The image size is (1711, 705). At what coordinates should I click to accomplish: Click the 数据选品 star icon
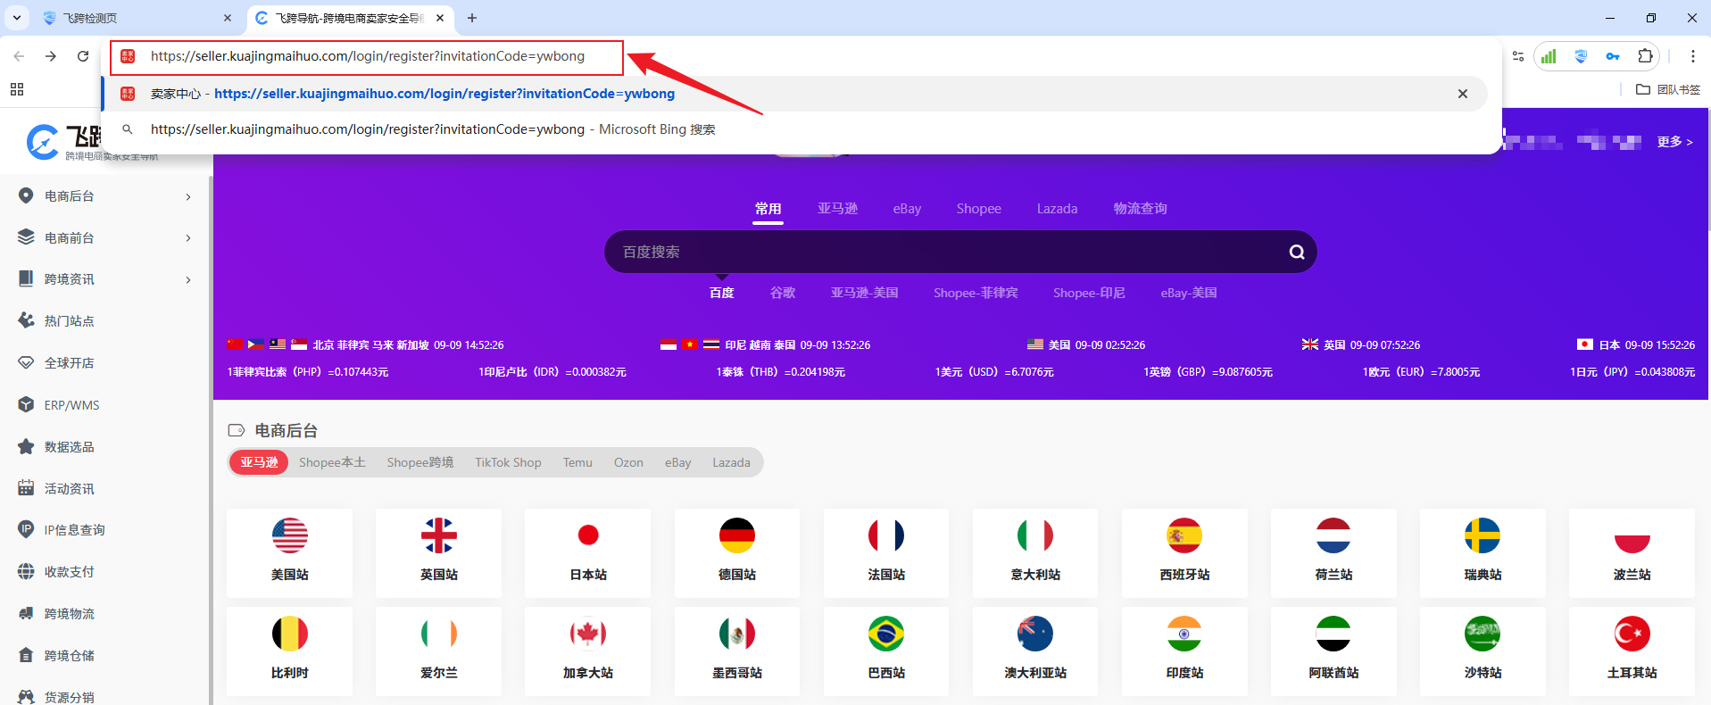(26, 446)
